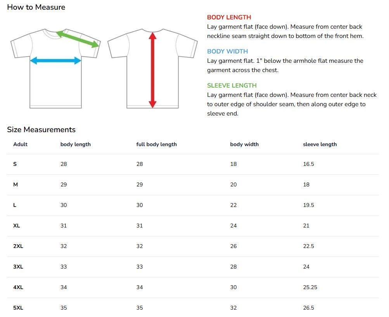Click the blue body width arrow
This screenshot has height=317, width=389.
(x=55, y=60)
